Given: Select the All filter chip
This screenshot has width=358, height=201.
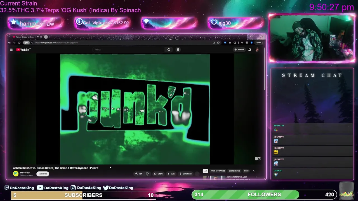Looking at the screenshot, I should coord(205,171).
